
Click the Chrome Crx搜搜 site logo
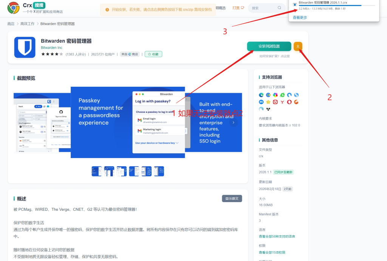14,8
